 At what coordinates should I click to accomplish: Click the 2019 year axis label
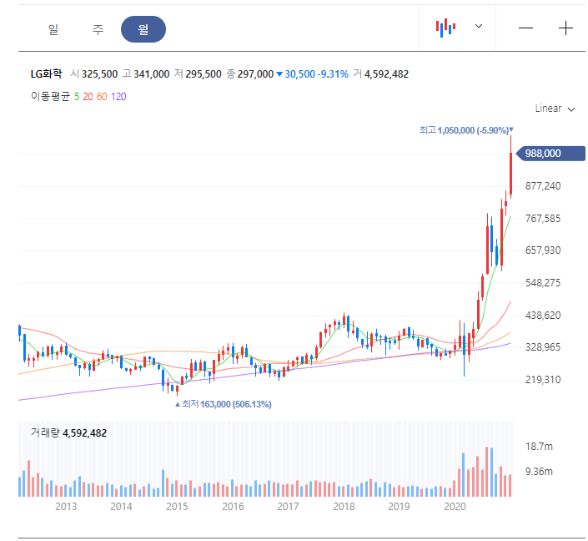(x=399, y=507)
